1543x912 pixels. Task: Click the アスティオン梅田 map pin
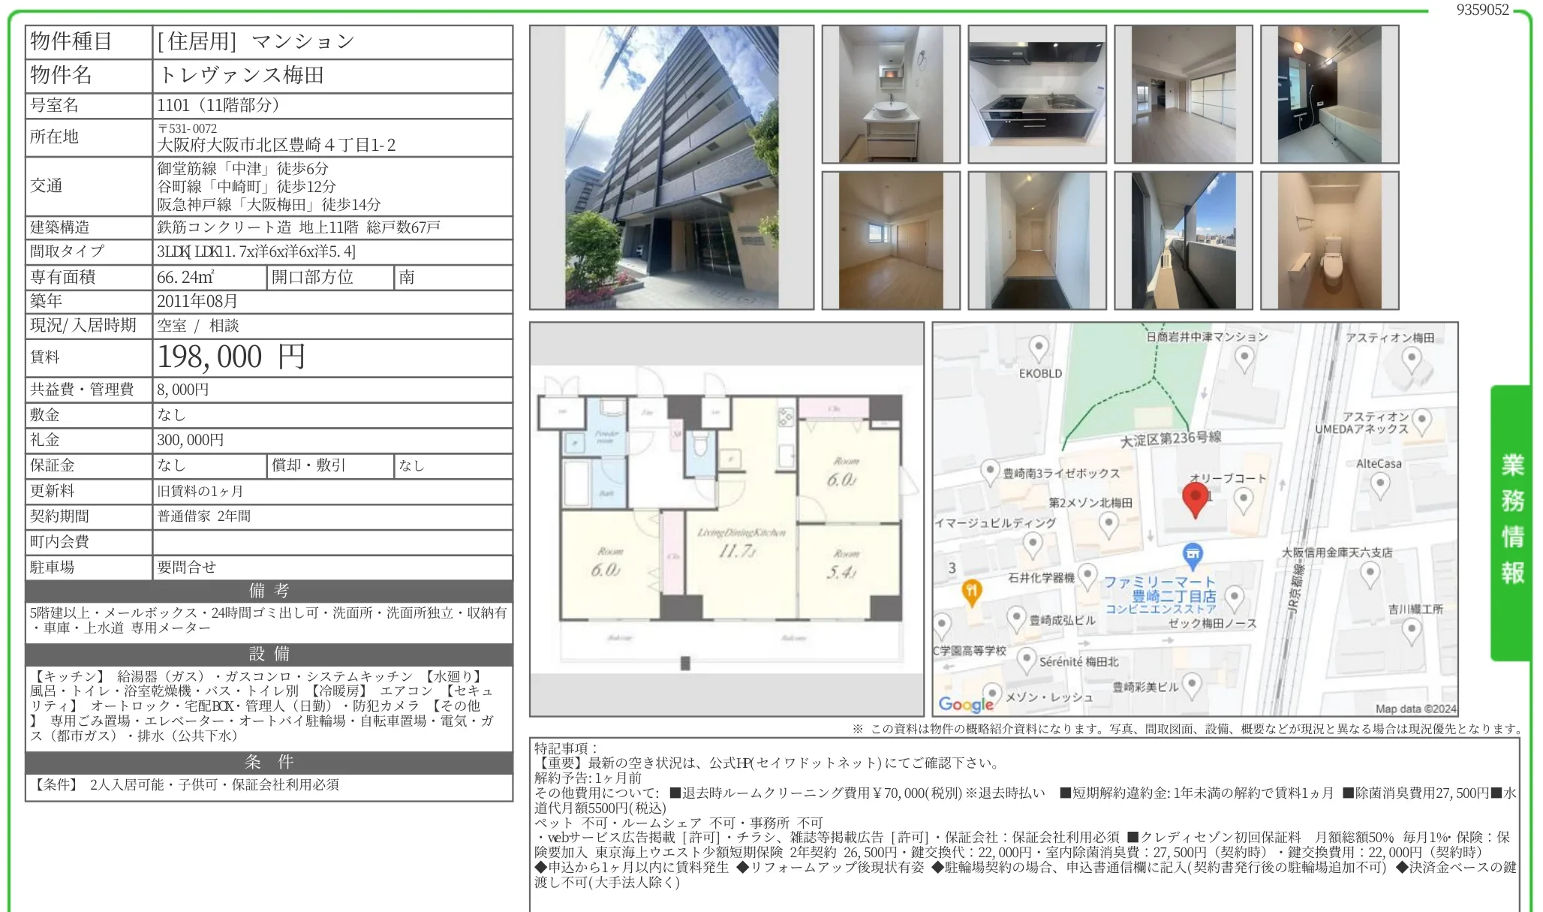[1412, 359]
